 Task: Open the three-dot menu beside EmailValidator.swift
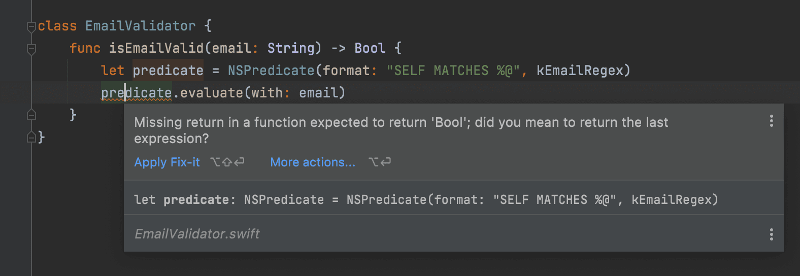772,234
